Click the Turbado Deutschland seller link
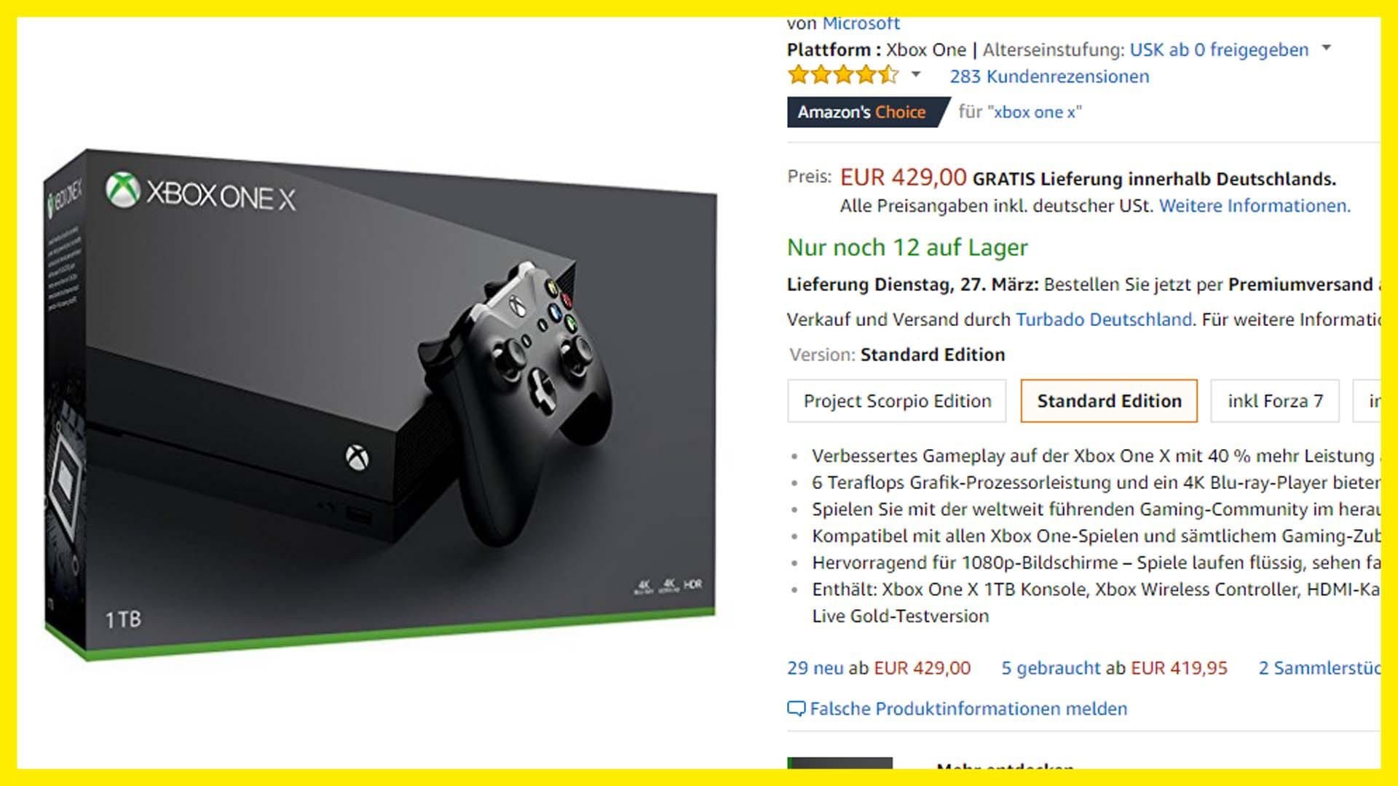The height and width of the screenshot is (786, 1398). (x=1104, y=319)
